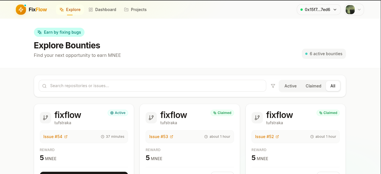Click the FixFlow lightning logo icon
The image size is (381, 174).
(21, 10)
